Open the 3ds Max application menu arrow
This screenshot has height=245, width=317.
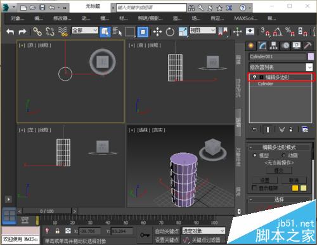coord(14,7)
